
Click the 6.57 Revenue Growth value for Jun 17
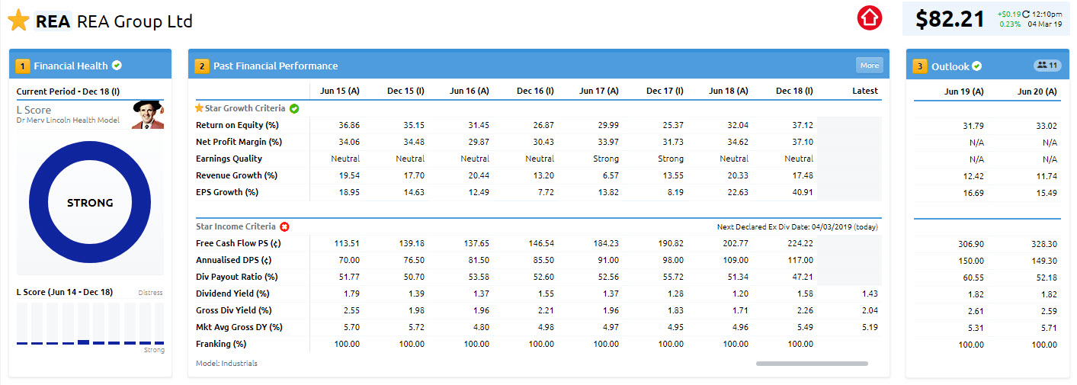[x=610, y=175]
